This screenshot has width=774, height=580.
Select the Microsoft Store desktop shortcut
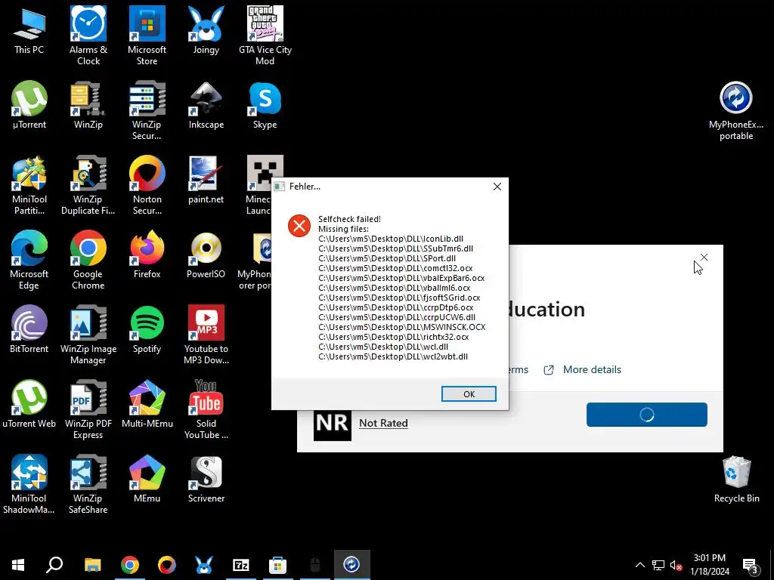[147, 35]
